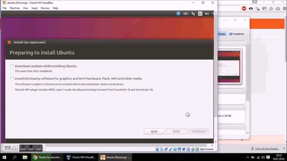287x161 pixels.
Task: Click VirtualBox optical disk status icon
Action: (161, 149)
